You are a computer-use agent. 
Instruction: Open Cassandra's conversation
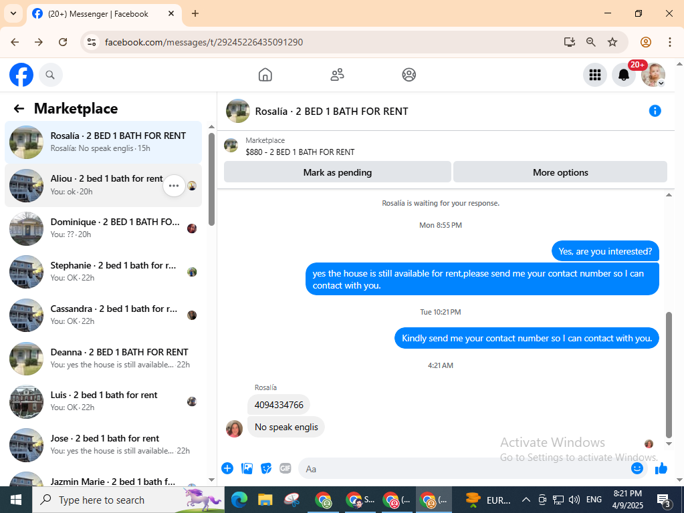(x=103, y=315)
